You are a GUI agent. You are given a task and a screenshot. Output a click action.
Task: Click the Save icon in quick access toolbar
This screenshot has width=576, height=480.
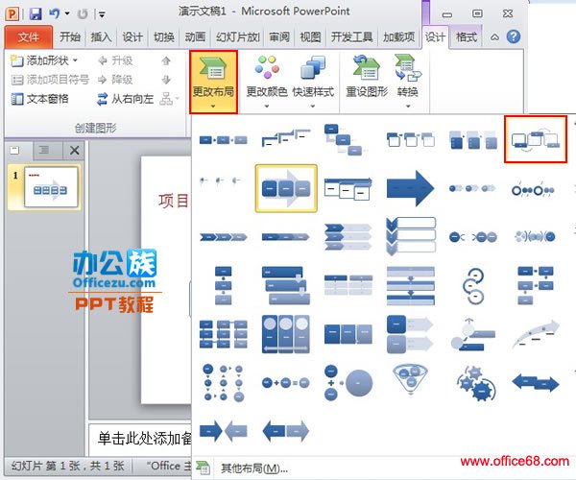click(x=36, y=14)
